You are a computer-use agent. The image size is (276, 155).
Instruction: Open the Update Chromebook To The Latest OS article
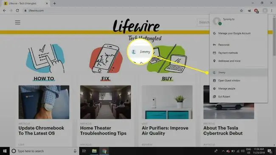pos(41,130)
